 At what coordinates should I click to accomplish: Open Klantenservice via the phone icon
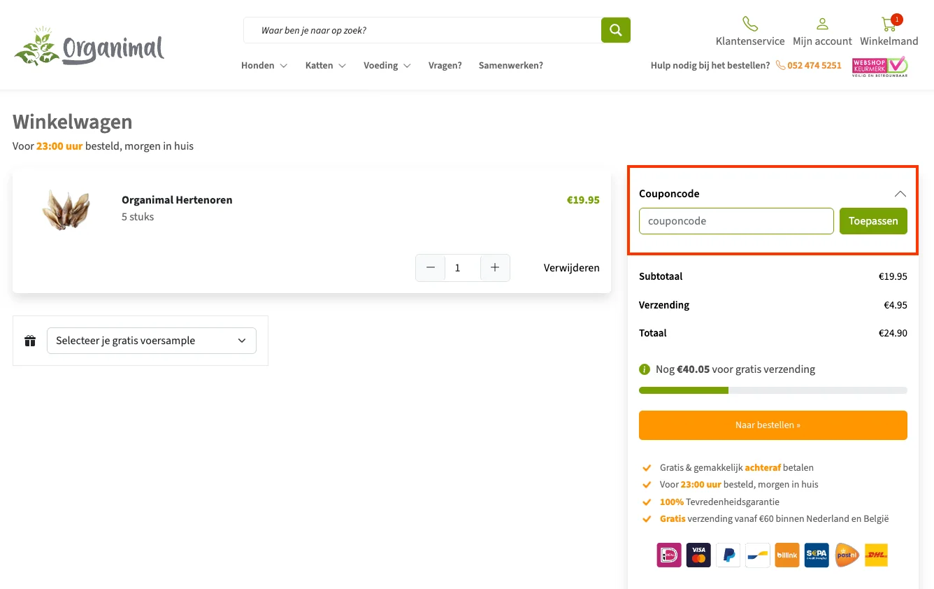(749, 24)
